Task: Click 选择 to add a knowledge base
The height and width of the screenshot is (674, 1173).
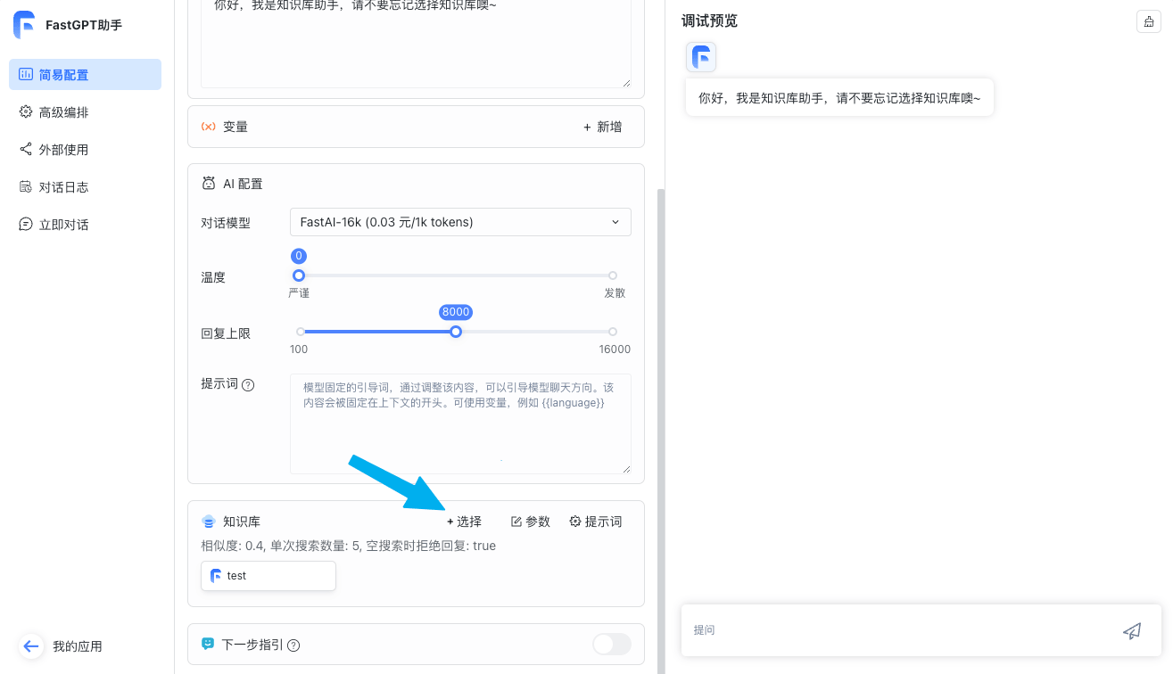Action: click(464, 521)
